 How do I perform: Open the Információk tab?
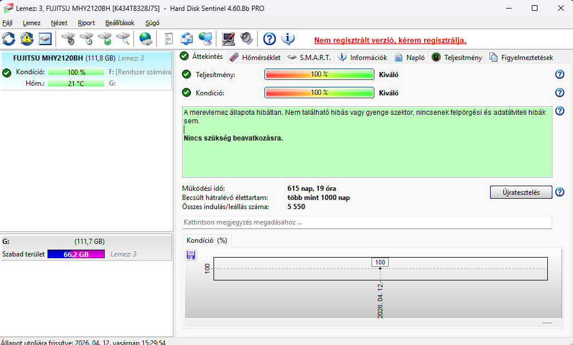[x=362, y=58]
